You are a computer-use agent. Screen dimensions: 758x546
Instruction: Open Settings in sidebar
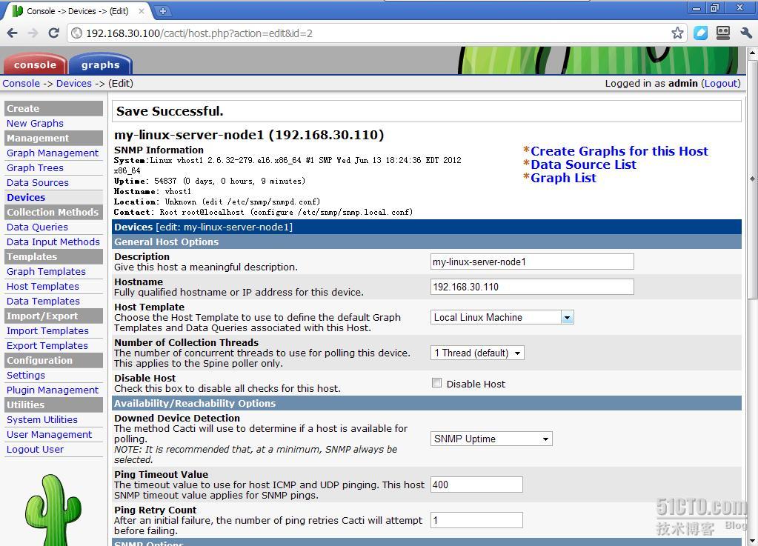pyautogui.click(x=26, y=375)
